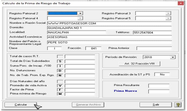The height and width of the screenshot is (111, 187).
Task: Click the I variable box for Incapacidad
Action: pyautogui.click(x=60, y=66)
